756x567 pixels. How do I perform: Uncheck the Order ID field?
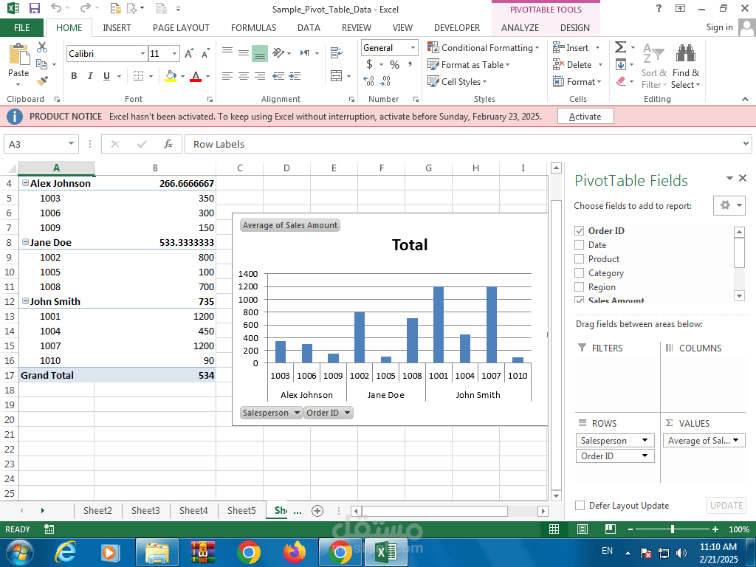pos(579,230)
